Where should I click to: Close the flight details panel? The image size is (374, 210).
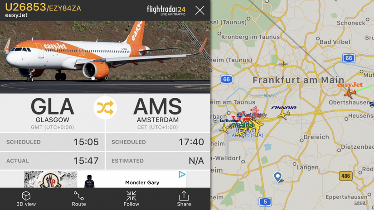199,10
